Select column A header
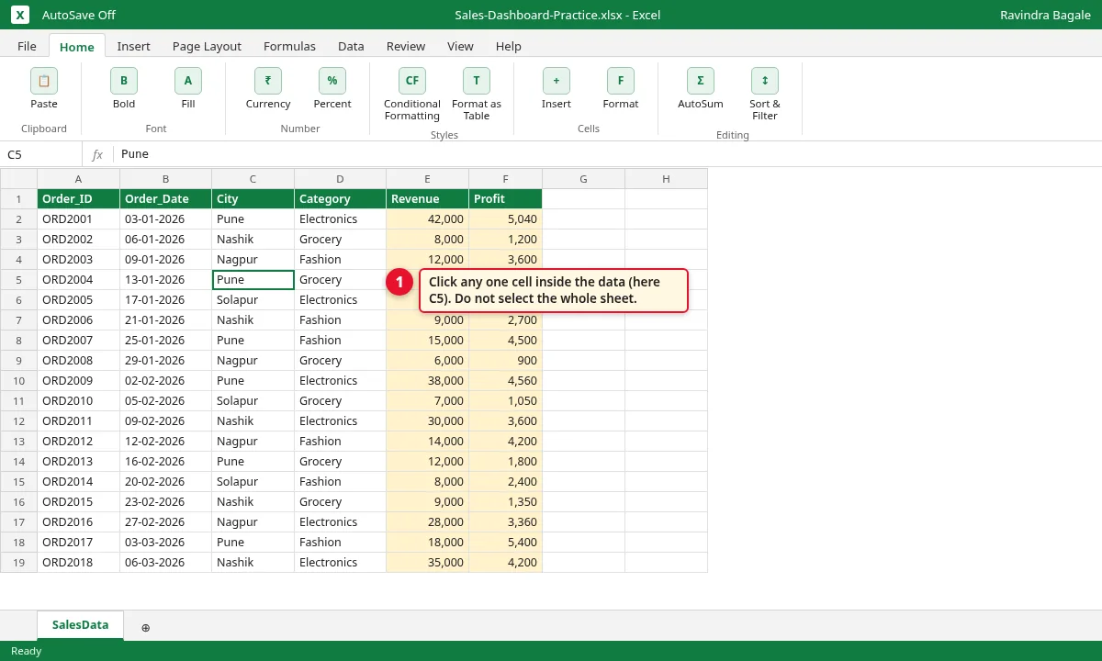Image resolution: width=1102 pixels, height=661 pixels. click(79, 179)
